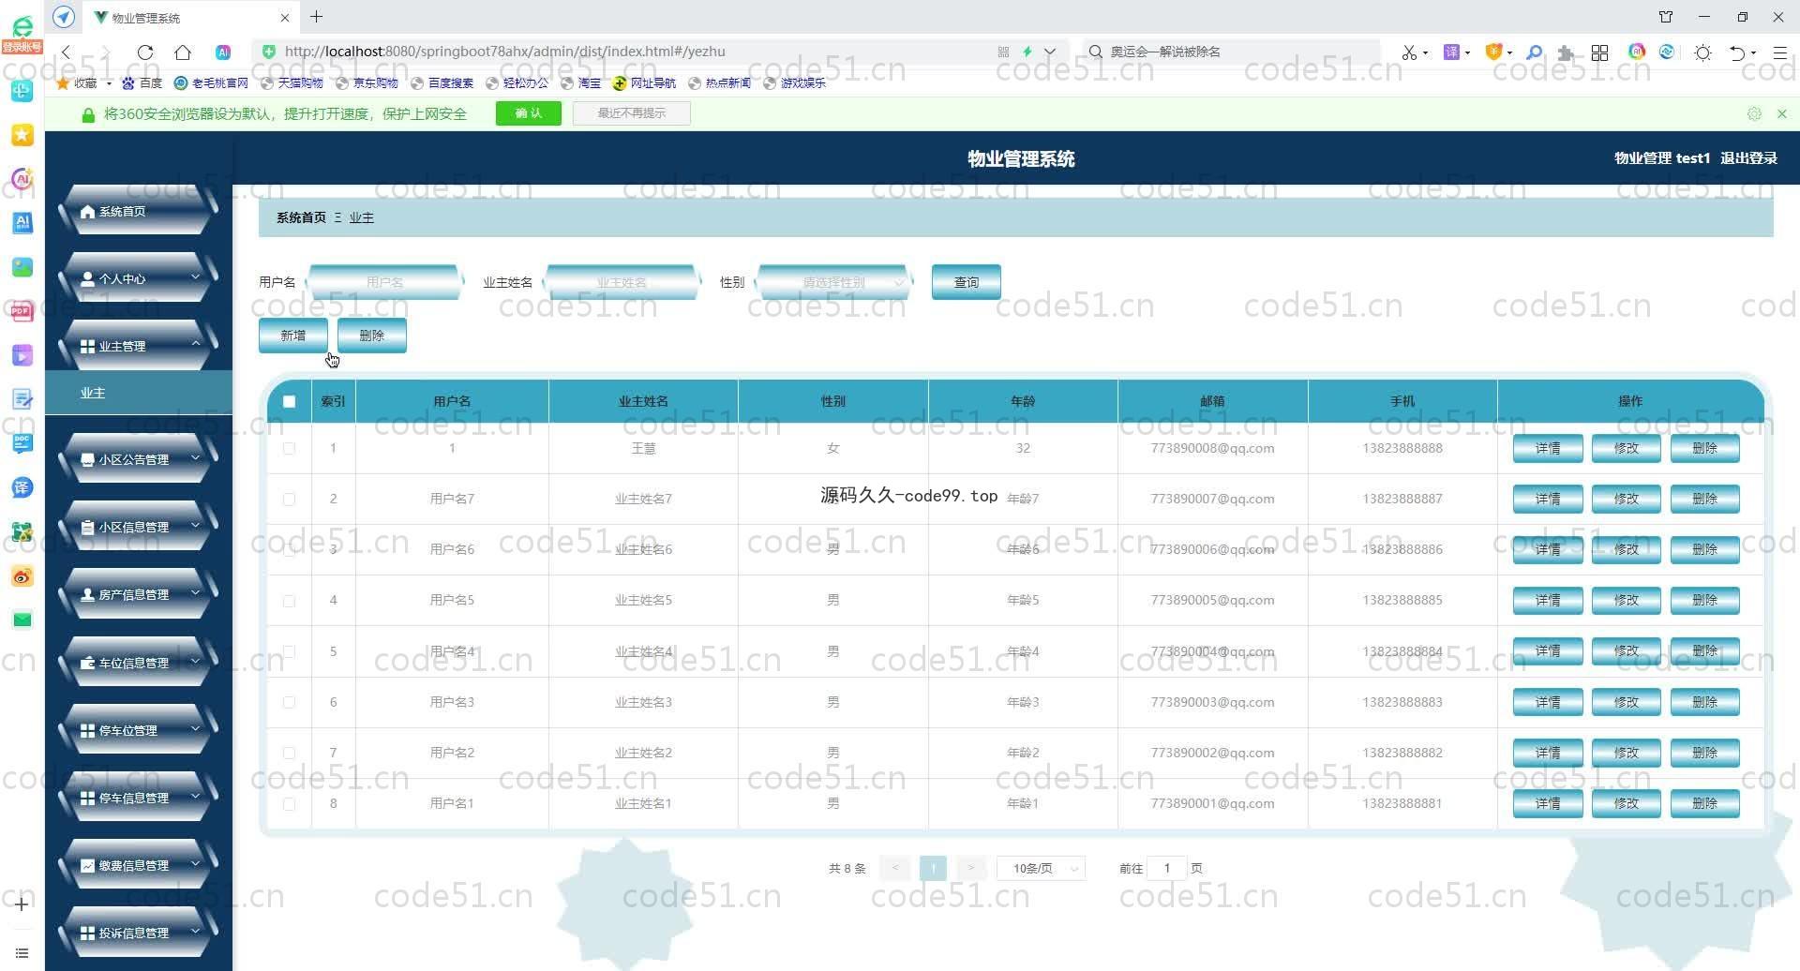The width and height of the screenshot is (1800, 971).
Task: Go to browser home page icon
Action: (x=183, y=52)
